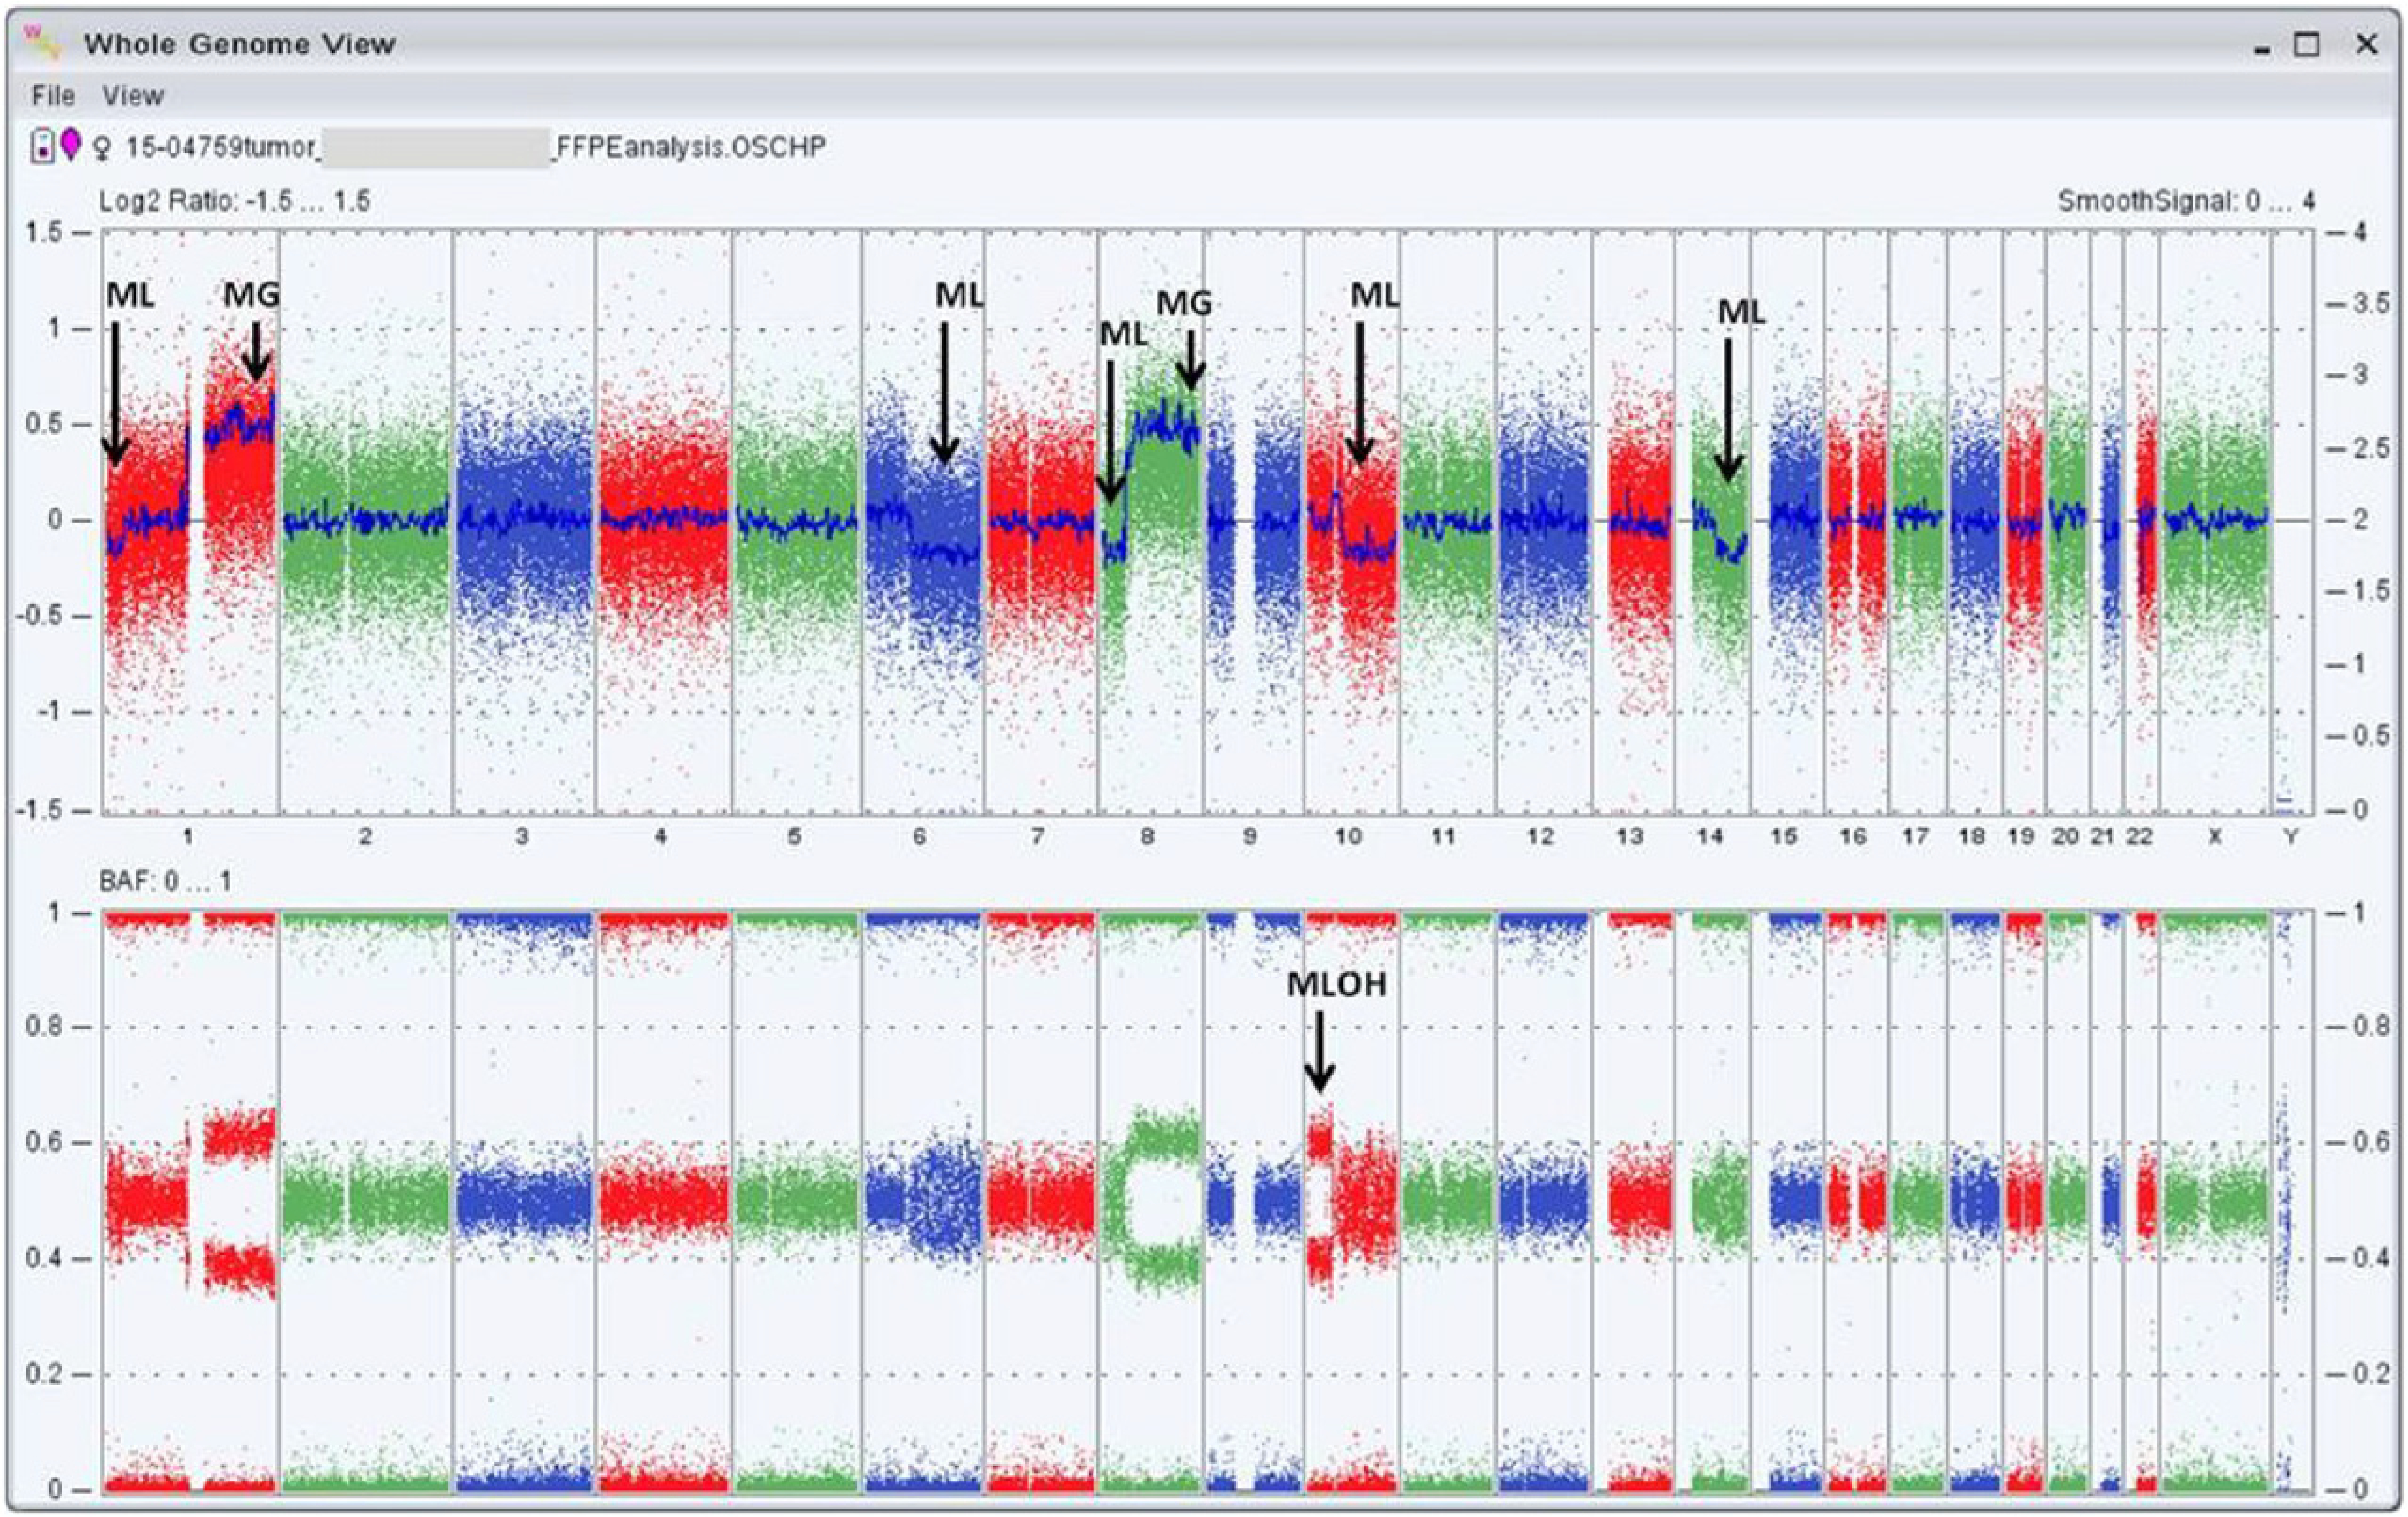Select chromosome 12 axis label
2408x1517 pixels.
coord(1540,837)
